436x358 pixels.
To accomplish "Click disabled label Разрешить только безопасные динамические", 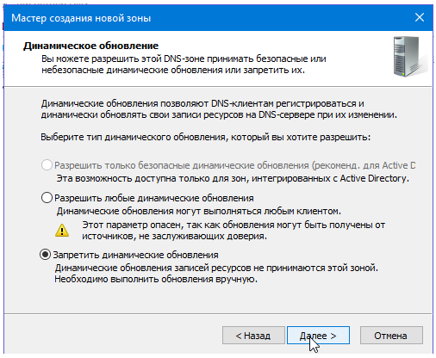I will [x=234, y=165].
